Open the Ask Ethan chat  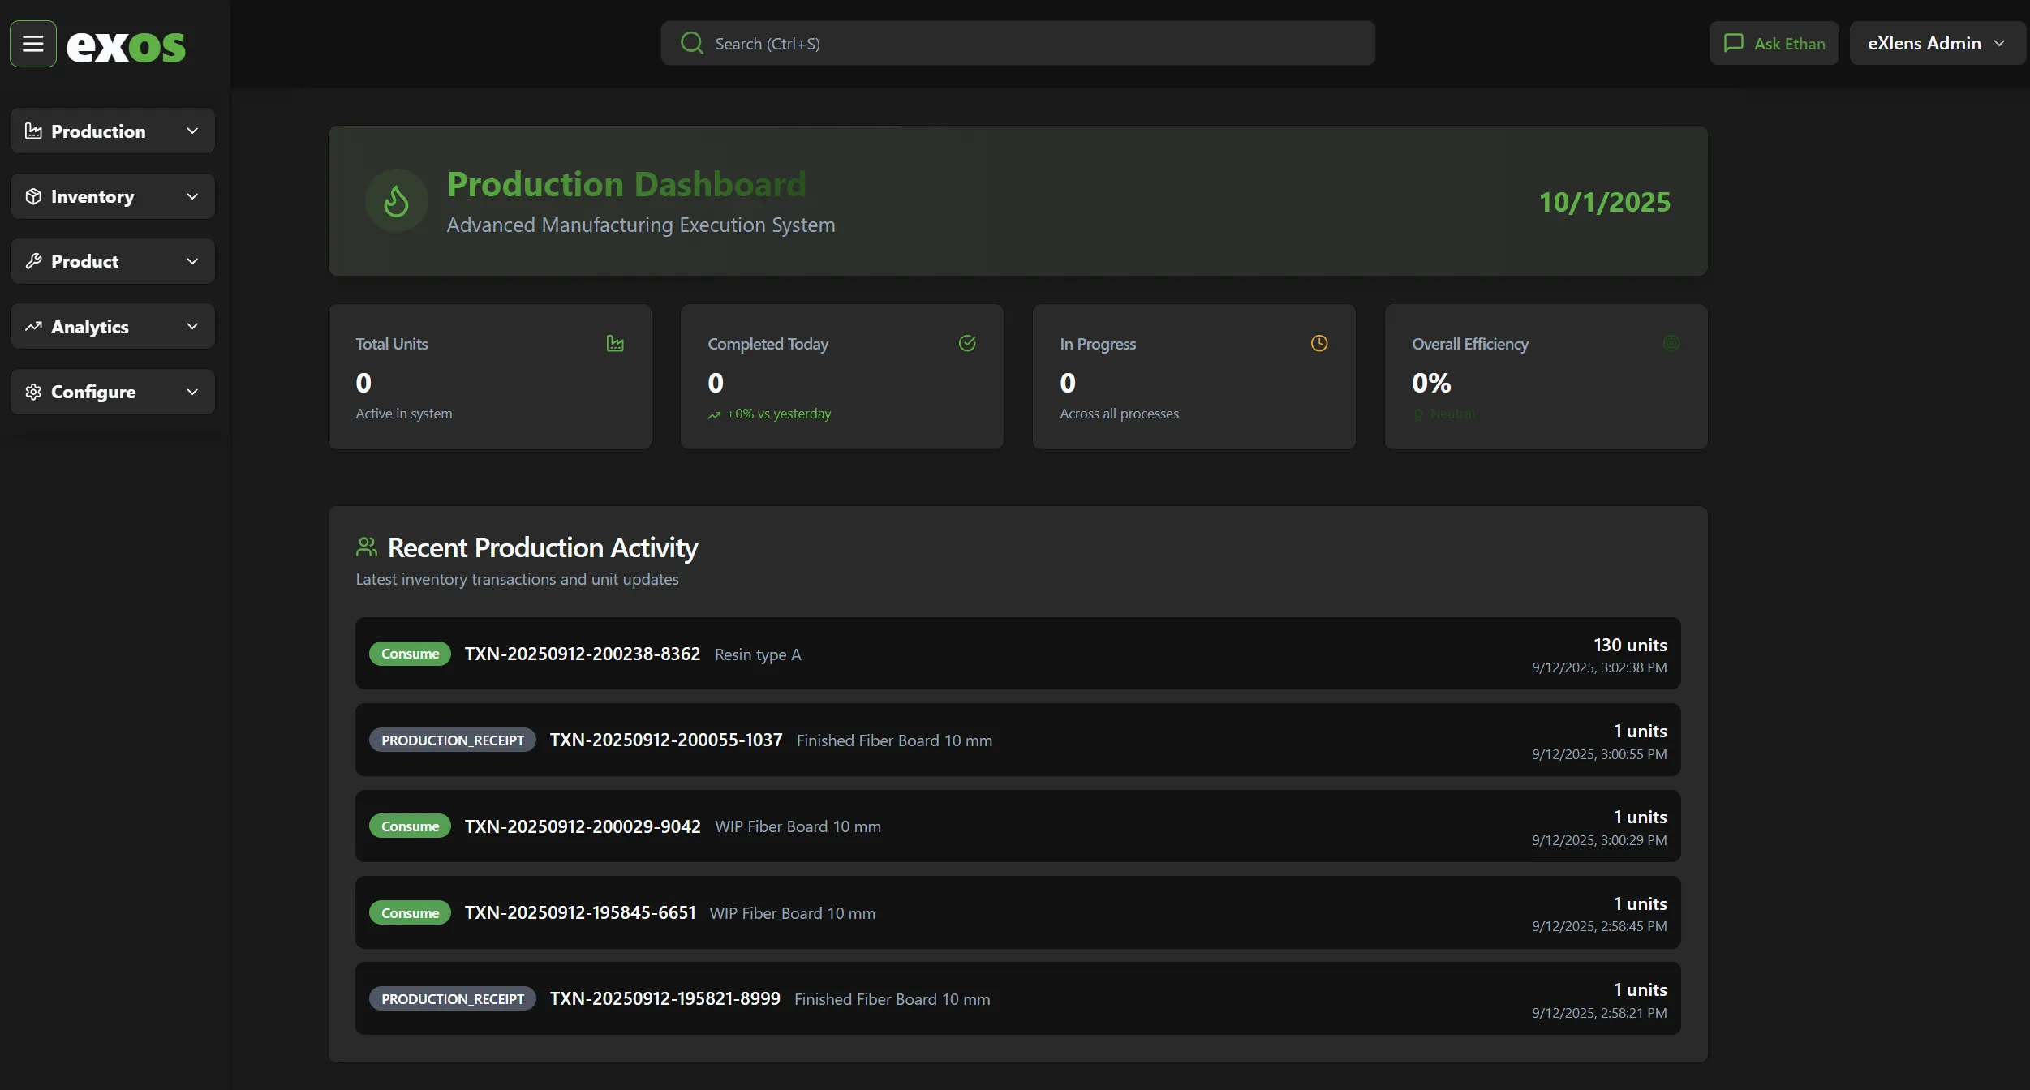[x=1773, y=42]
